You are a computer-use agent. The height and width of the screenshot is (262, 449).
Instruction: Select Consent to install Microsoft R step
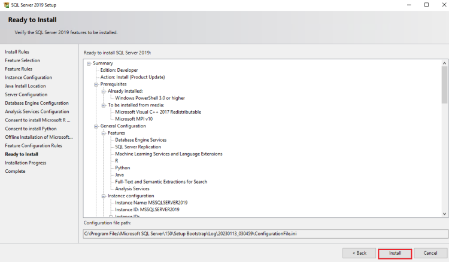pos(38,120)
